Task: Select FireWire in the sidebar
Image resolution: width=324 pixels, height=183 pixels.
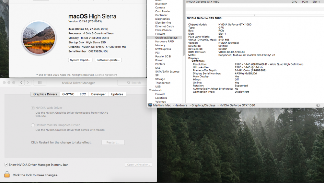Action: tap(160, 34)
